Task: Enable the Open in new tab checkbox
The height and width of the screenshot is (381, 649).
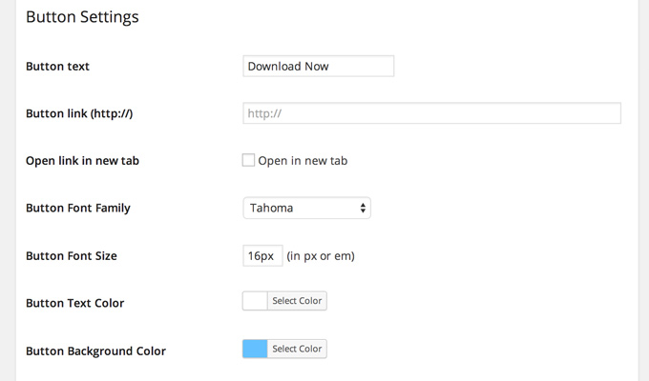Action: (248, 160)
